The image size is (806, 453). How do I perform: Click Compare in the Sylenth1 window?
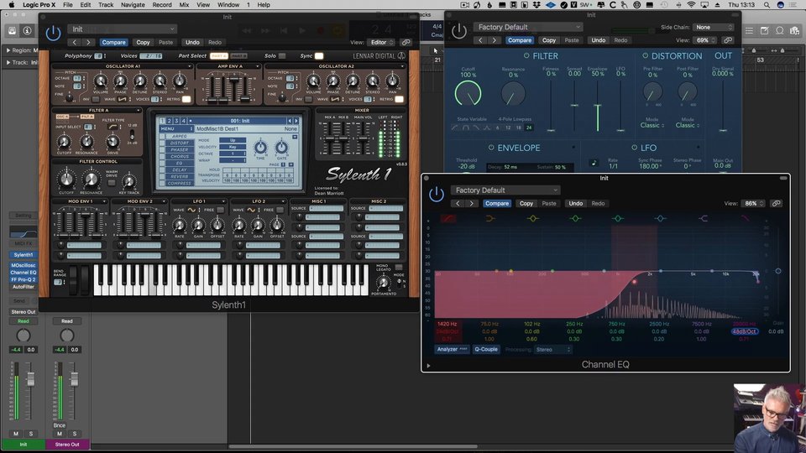(x=113, y=42)
